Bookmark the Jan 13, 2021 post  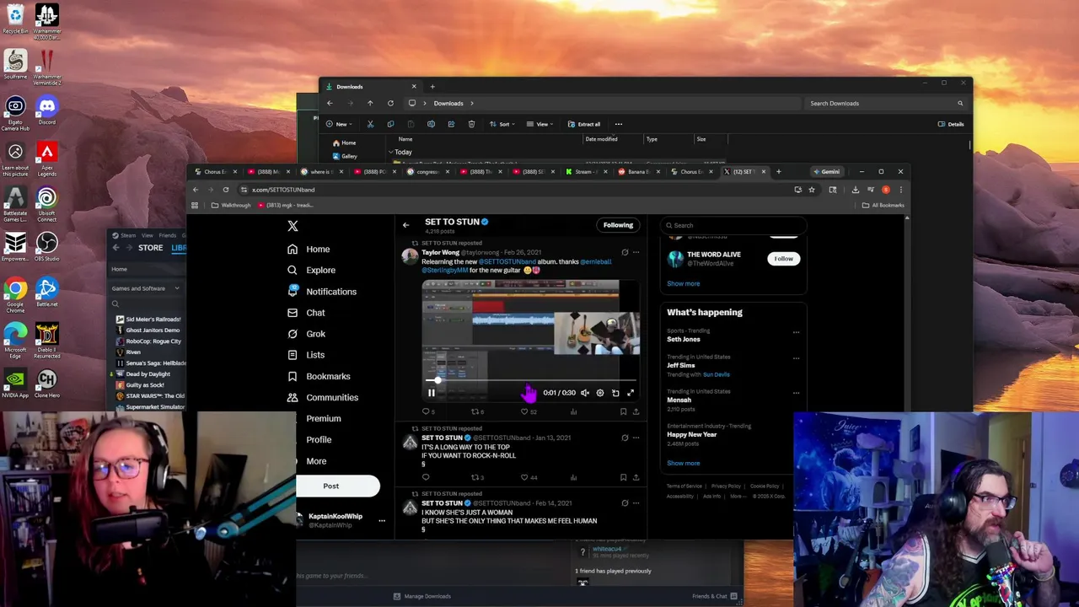pyautogui.click(x=623, y=477)
